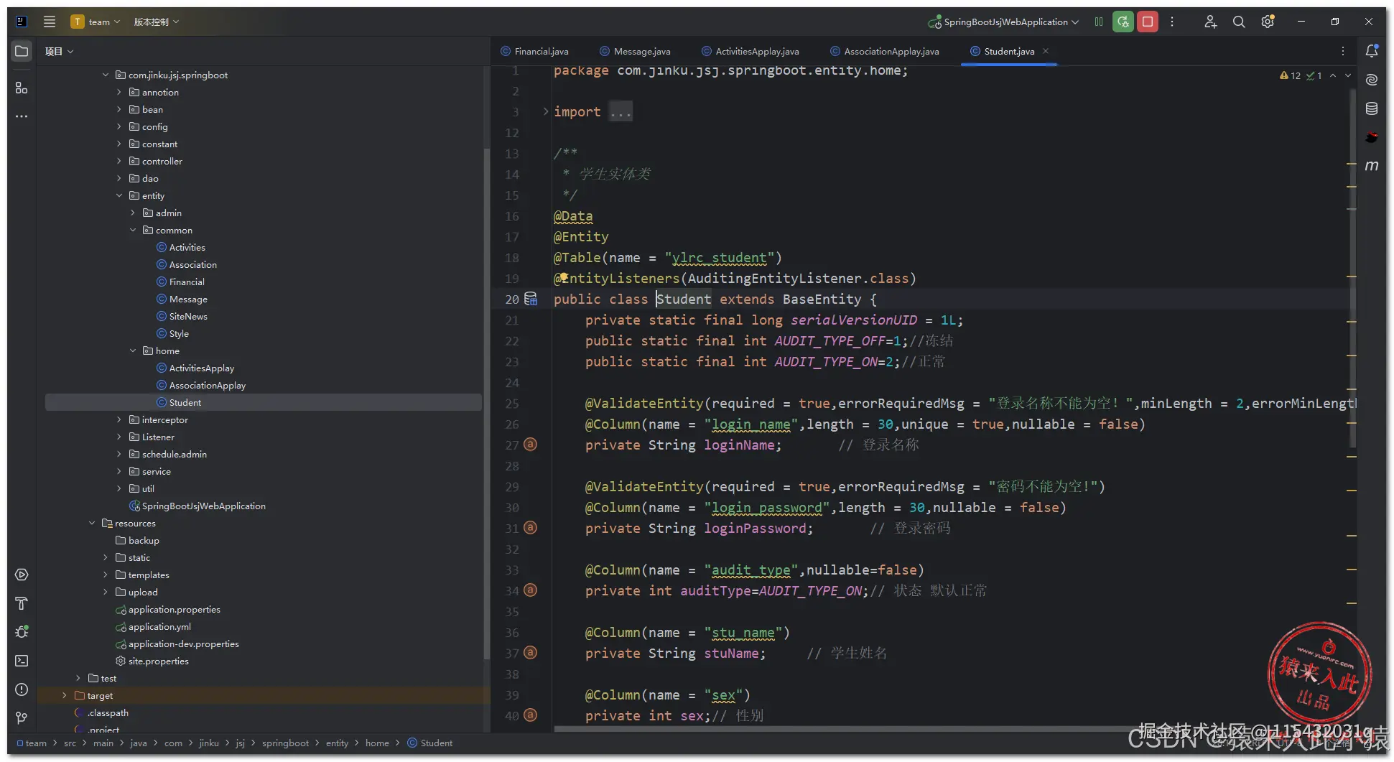The width and height of the screenshot is (1394, 762).
Task: Collapse the entity package
Action: click(x=119, y=195)
